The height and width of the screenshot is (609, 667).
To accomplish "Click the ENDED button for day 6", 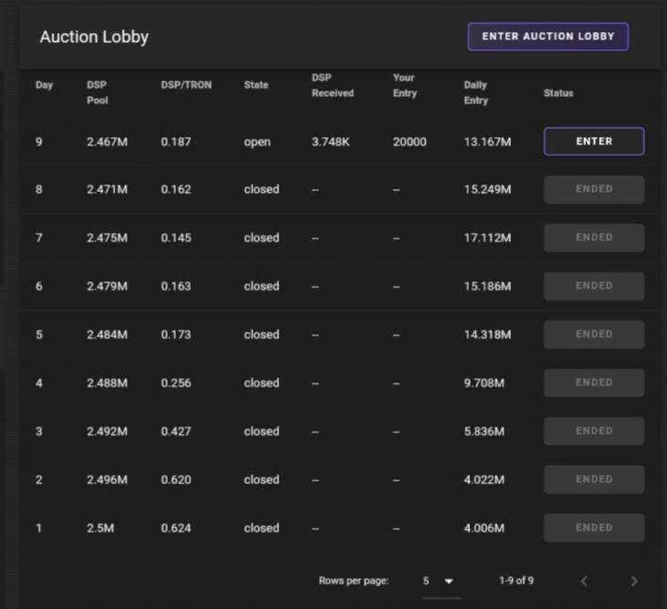I will 594,286.
